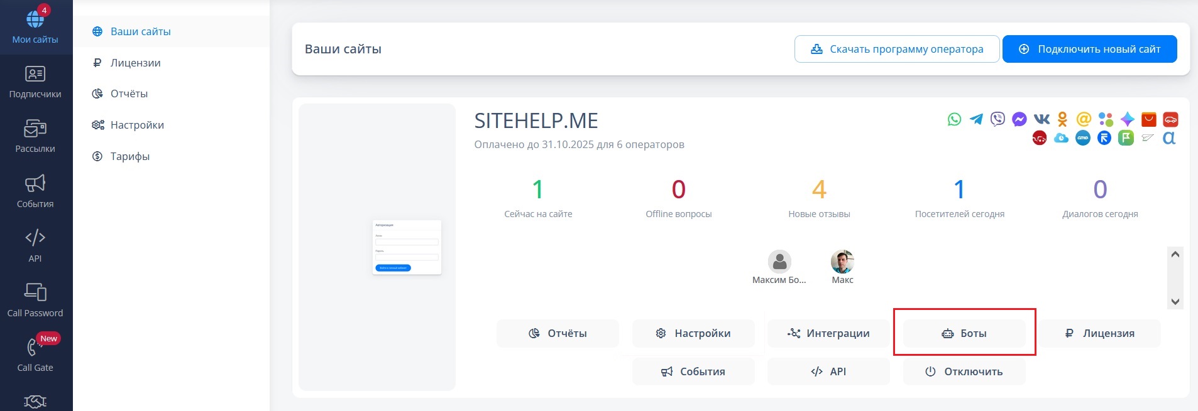
Task: Open the API sidebar section
Action: click(35, 246)
